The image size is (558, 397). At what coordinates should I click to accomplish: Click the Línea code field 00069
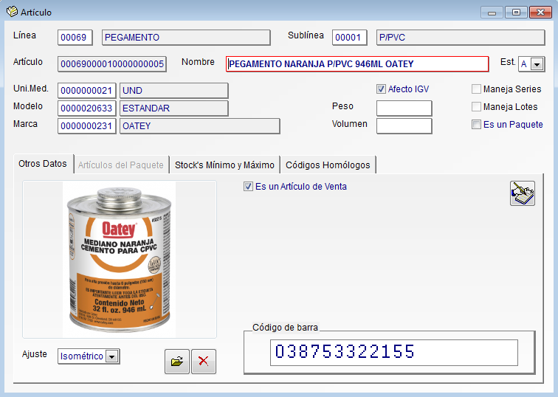point(75,38)
